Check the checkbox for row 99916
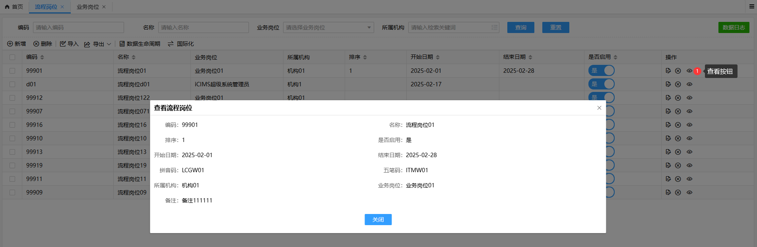 point(12,125)
